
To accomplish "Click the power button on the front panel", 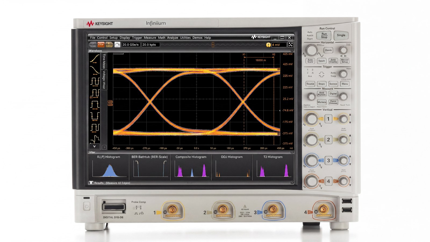I will pyautogui.click(x=87, y=206).
